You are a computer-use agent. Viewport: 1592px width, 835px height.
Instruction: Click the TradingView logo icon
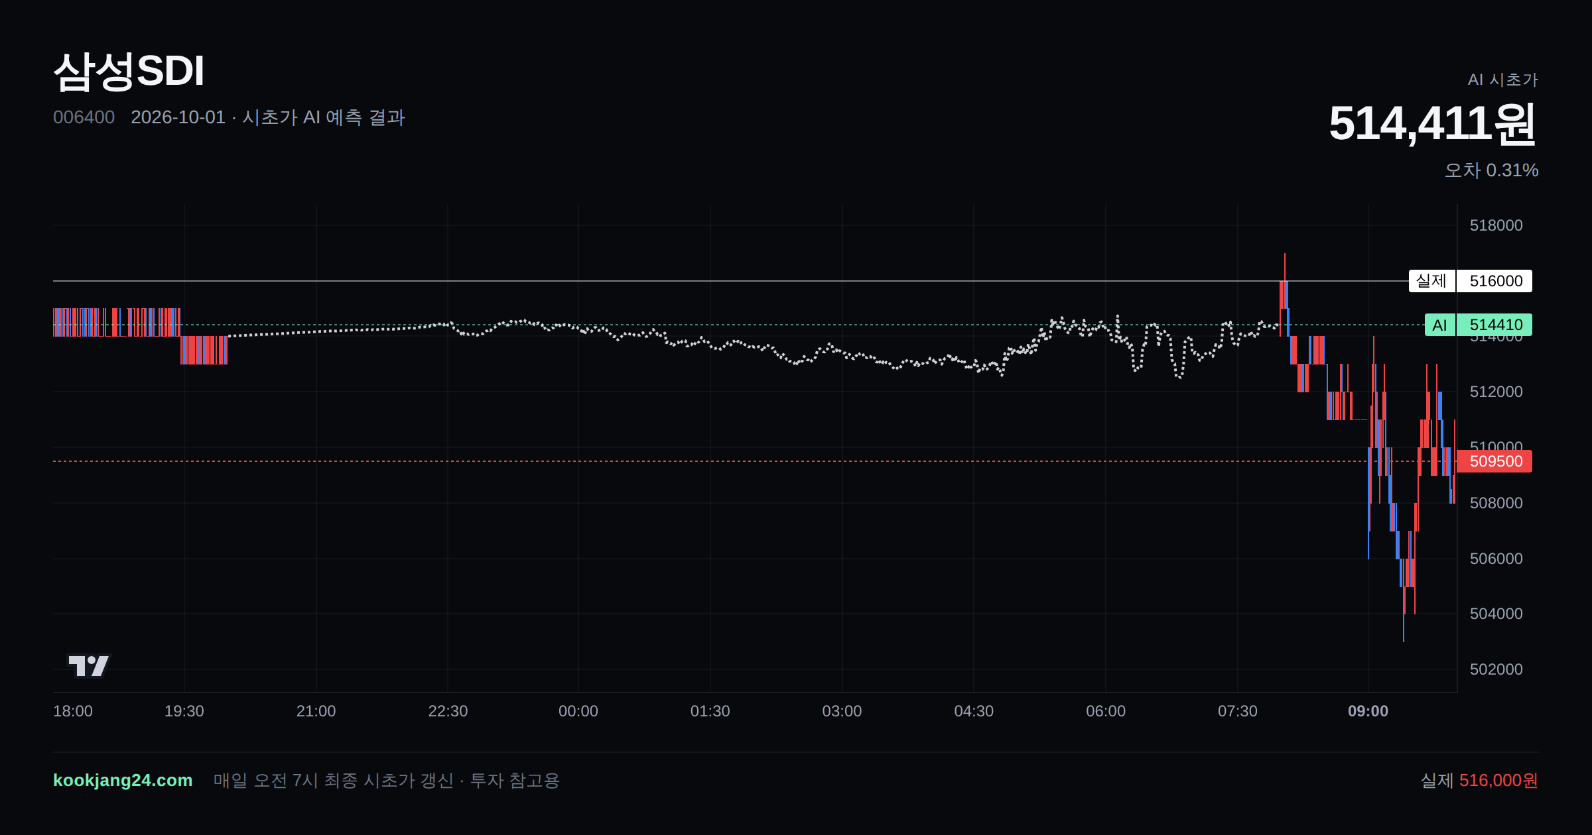coord(89,665)
